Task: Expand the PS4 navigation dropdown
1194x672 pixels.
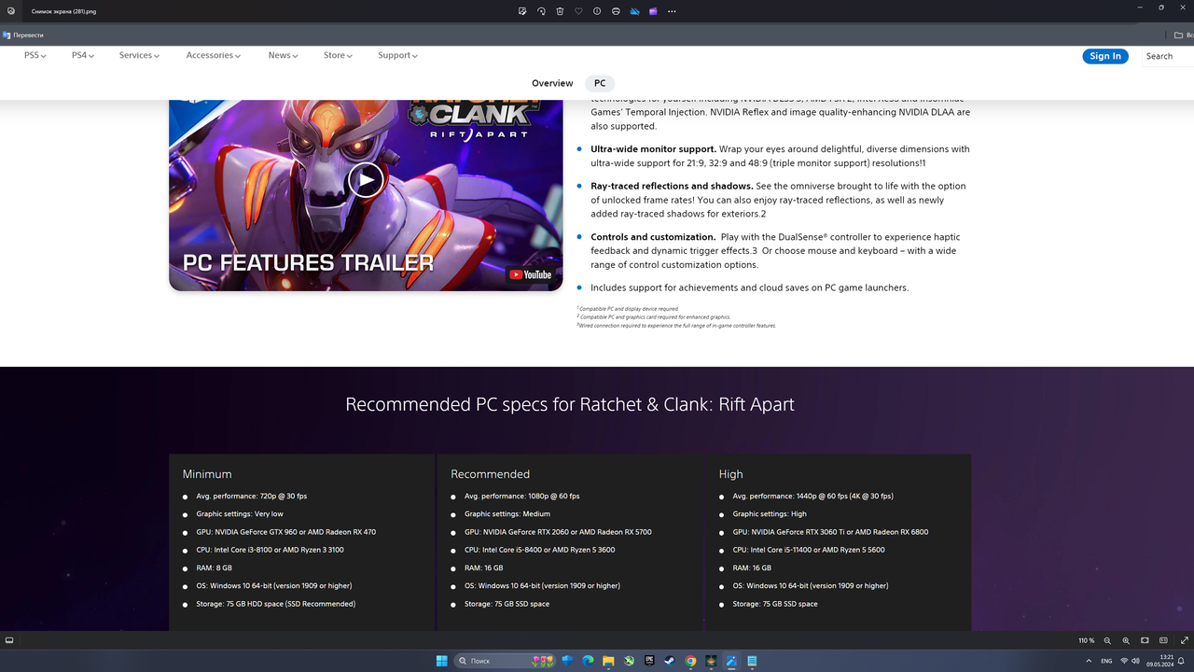Action: (x=83, y=55)
